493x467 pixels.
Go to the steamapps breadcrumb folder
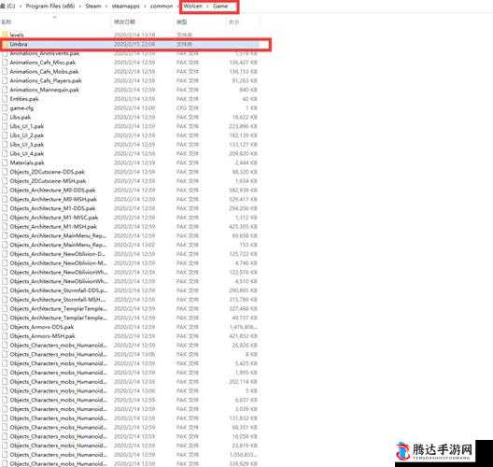click(126, 6)
